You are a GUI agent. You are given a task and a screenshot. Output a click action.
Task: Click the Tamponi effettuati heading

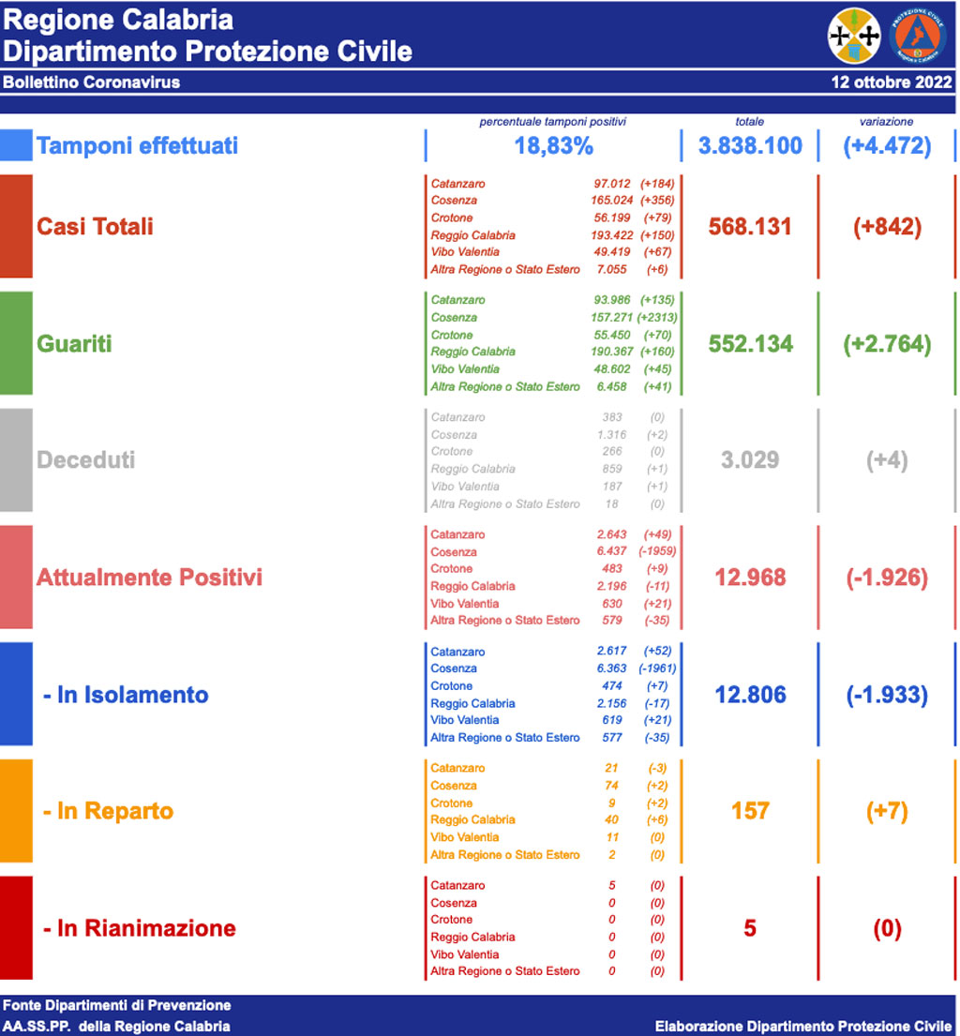coord(137,145)
